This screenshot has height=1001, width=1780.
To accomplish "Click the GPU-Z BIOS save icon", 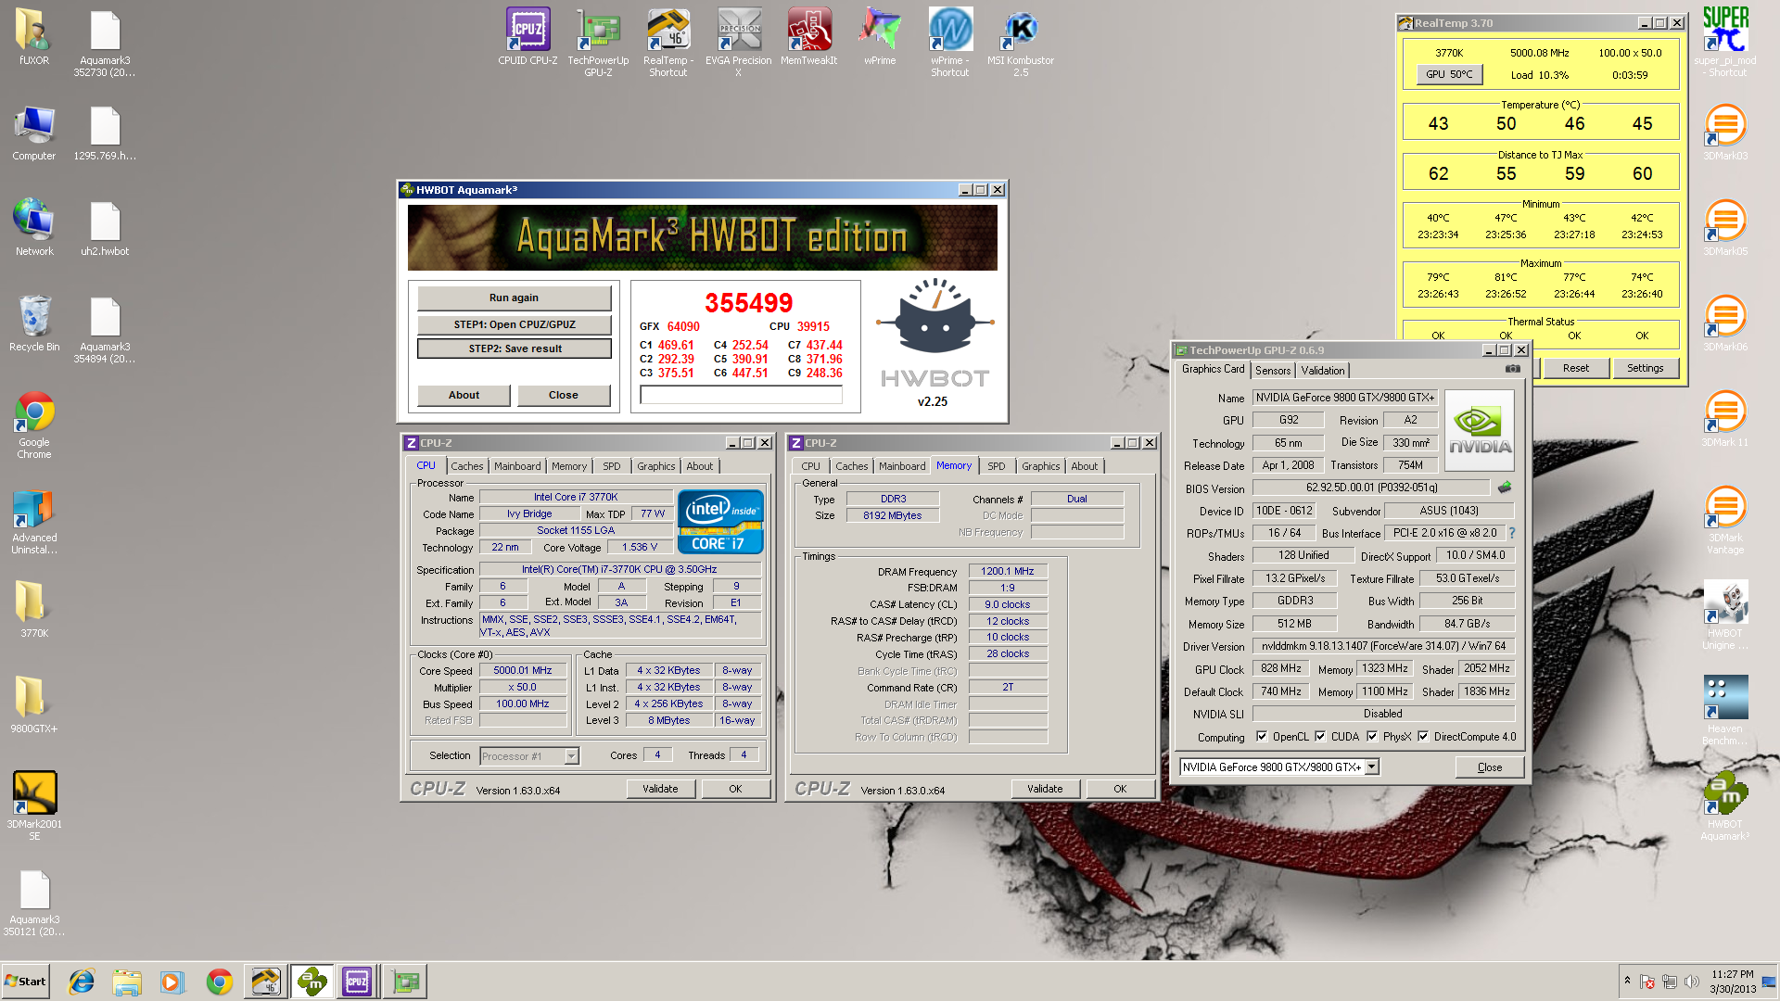I will [x=1505, y=488].
